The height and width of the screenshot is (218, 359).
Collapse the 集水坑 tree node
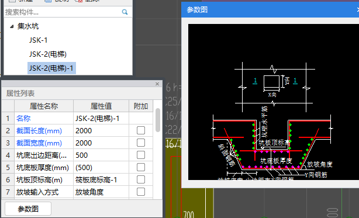[x=12, y=26]
